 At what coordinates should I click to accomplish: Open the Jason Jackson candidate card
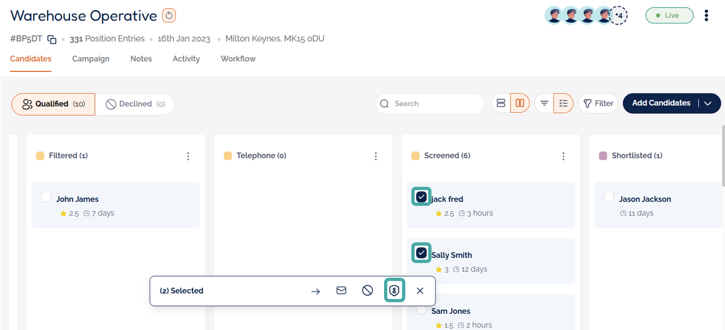(658, 205)
